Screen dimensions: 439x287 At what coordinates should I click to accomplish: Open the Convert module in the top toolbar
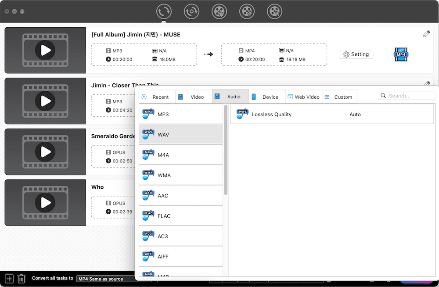coord(164,11)
